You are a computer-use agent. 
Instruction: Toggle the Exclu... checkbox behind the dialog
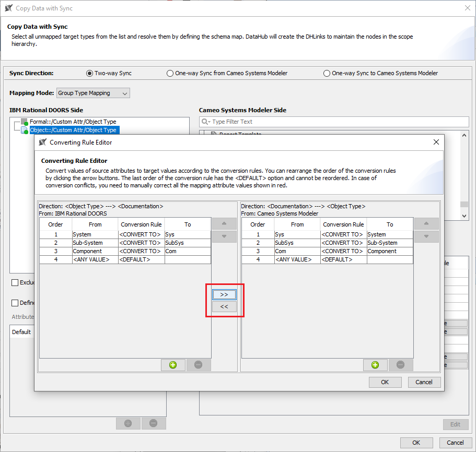(x=15, y=282)
